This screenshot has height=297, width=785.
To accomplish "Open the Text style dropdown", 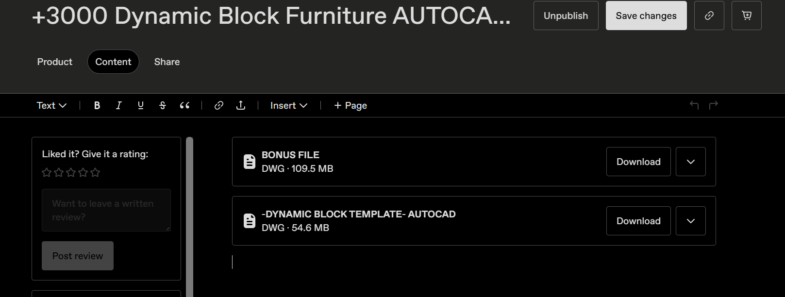I will click(50, 105).
